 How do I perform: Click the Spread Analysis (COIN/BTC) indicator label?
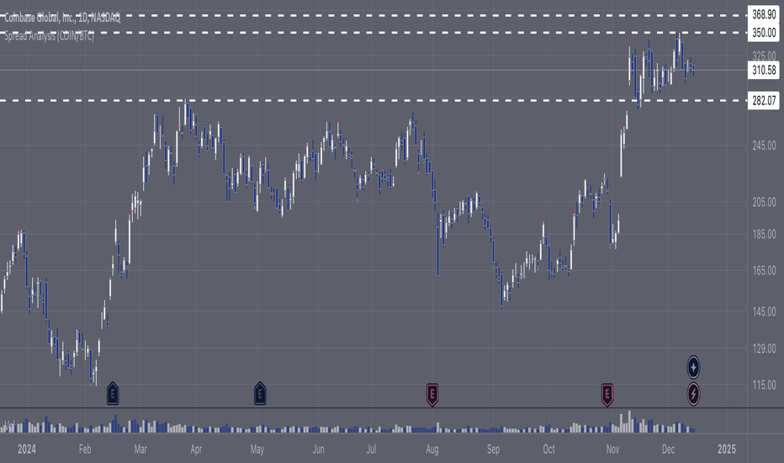point(49,36)
